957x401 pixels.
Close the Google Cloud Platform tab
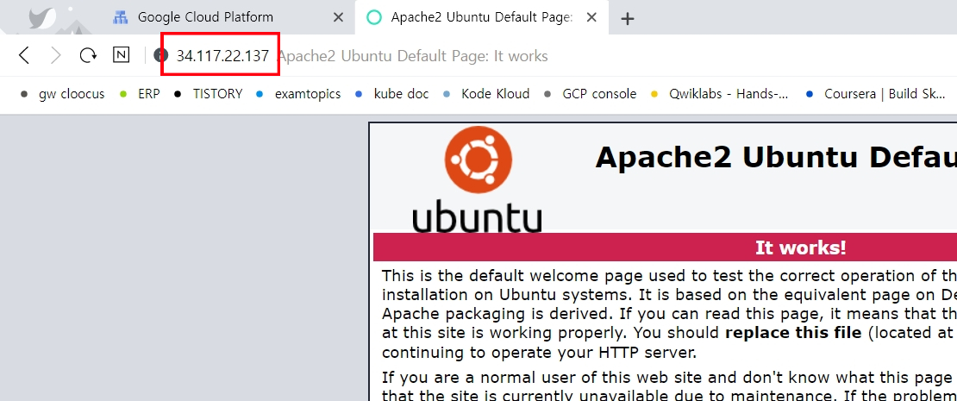[338, 18]
